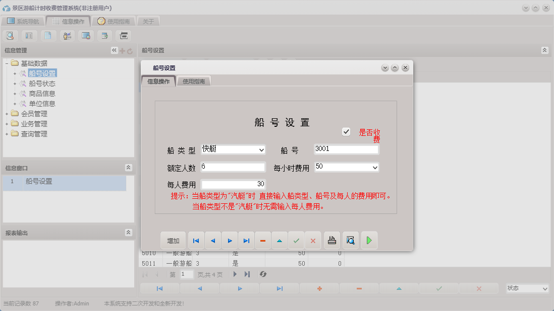The width and height of the screenshot is (554, 311).
Task: Click the 增加 button in the dialog
Action: (x=173, y=240)
